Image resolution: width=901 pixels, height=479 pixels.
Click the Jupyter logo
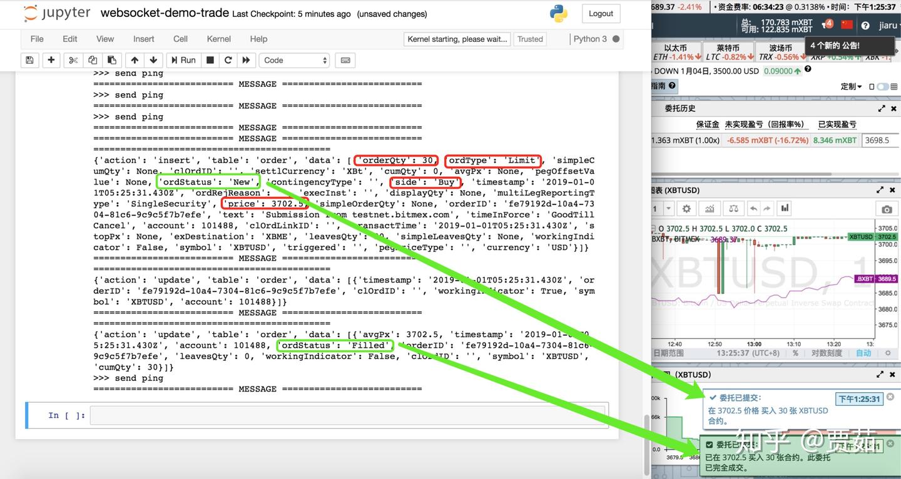click(57, 14)
